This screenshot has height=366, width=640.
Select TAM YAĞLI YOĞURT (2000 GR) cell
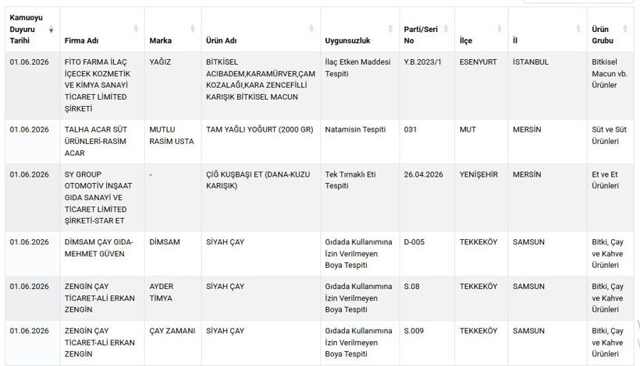point(261,142)
